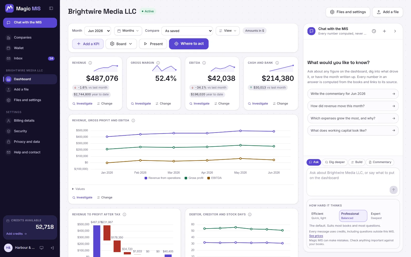Choose 'Write the commentary for Jun 2026' suggestion
The height and width of the screenshot is (257, 411).
(x=353, y=94)
